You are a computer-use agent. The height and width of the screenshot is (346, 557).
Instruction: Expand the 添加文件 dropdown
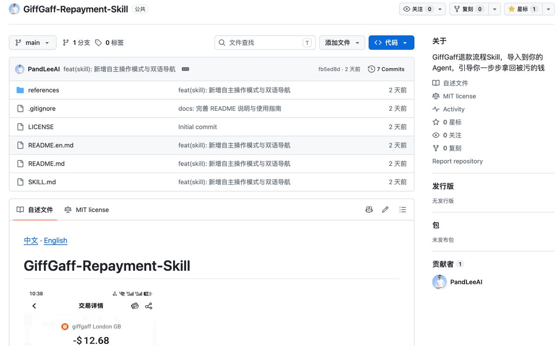coord(342,43)
